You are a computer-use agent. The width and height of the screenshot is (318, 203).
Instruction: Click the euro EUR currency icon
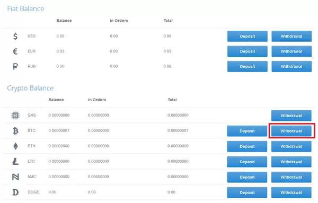click(15, 51)
